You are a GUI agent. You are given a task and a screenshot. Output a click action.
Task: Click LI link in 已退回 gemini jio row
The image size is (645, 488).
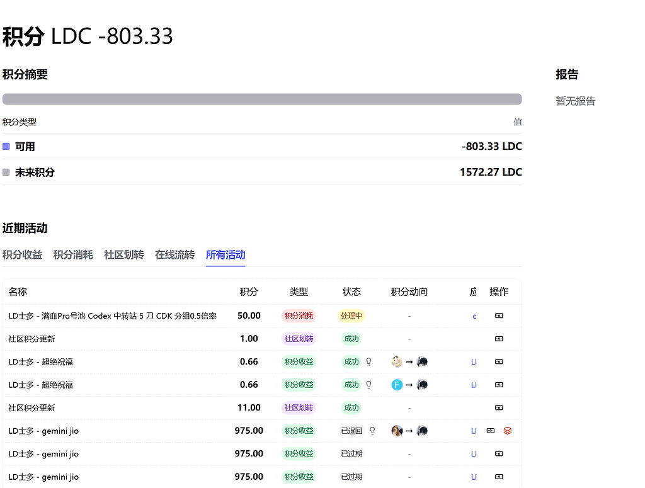474,431
